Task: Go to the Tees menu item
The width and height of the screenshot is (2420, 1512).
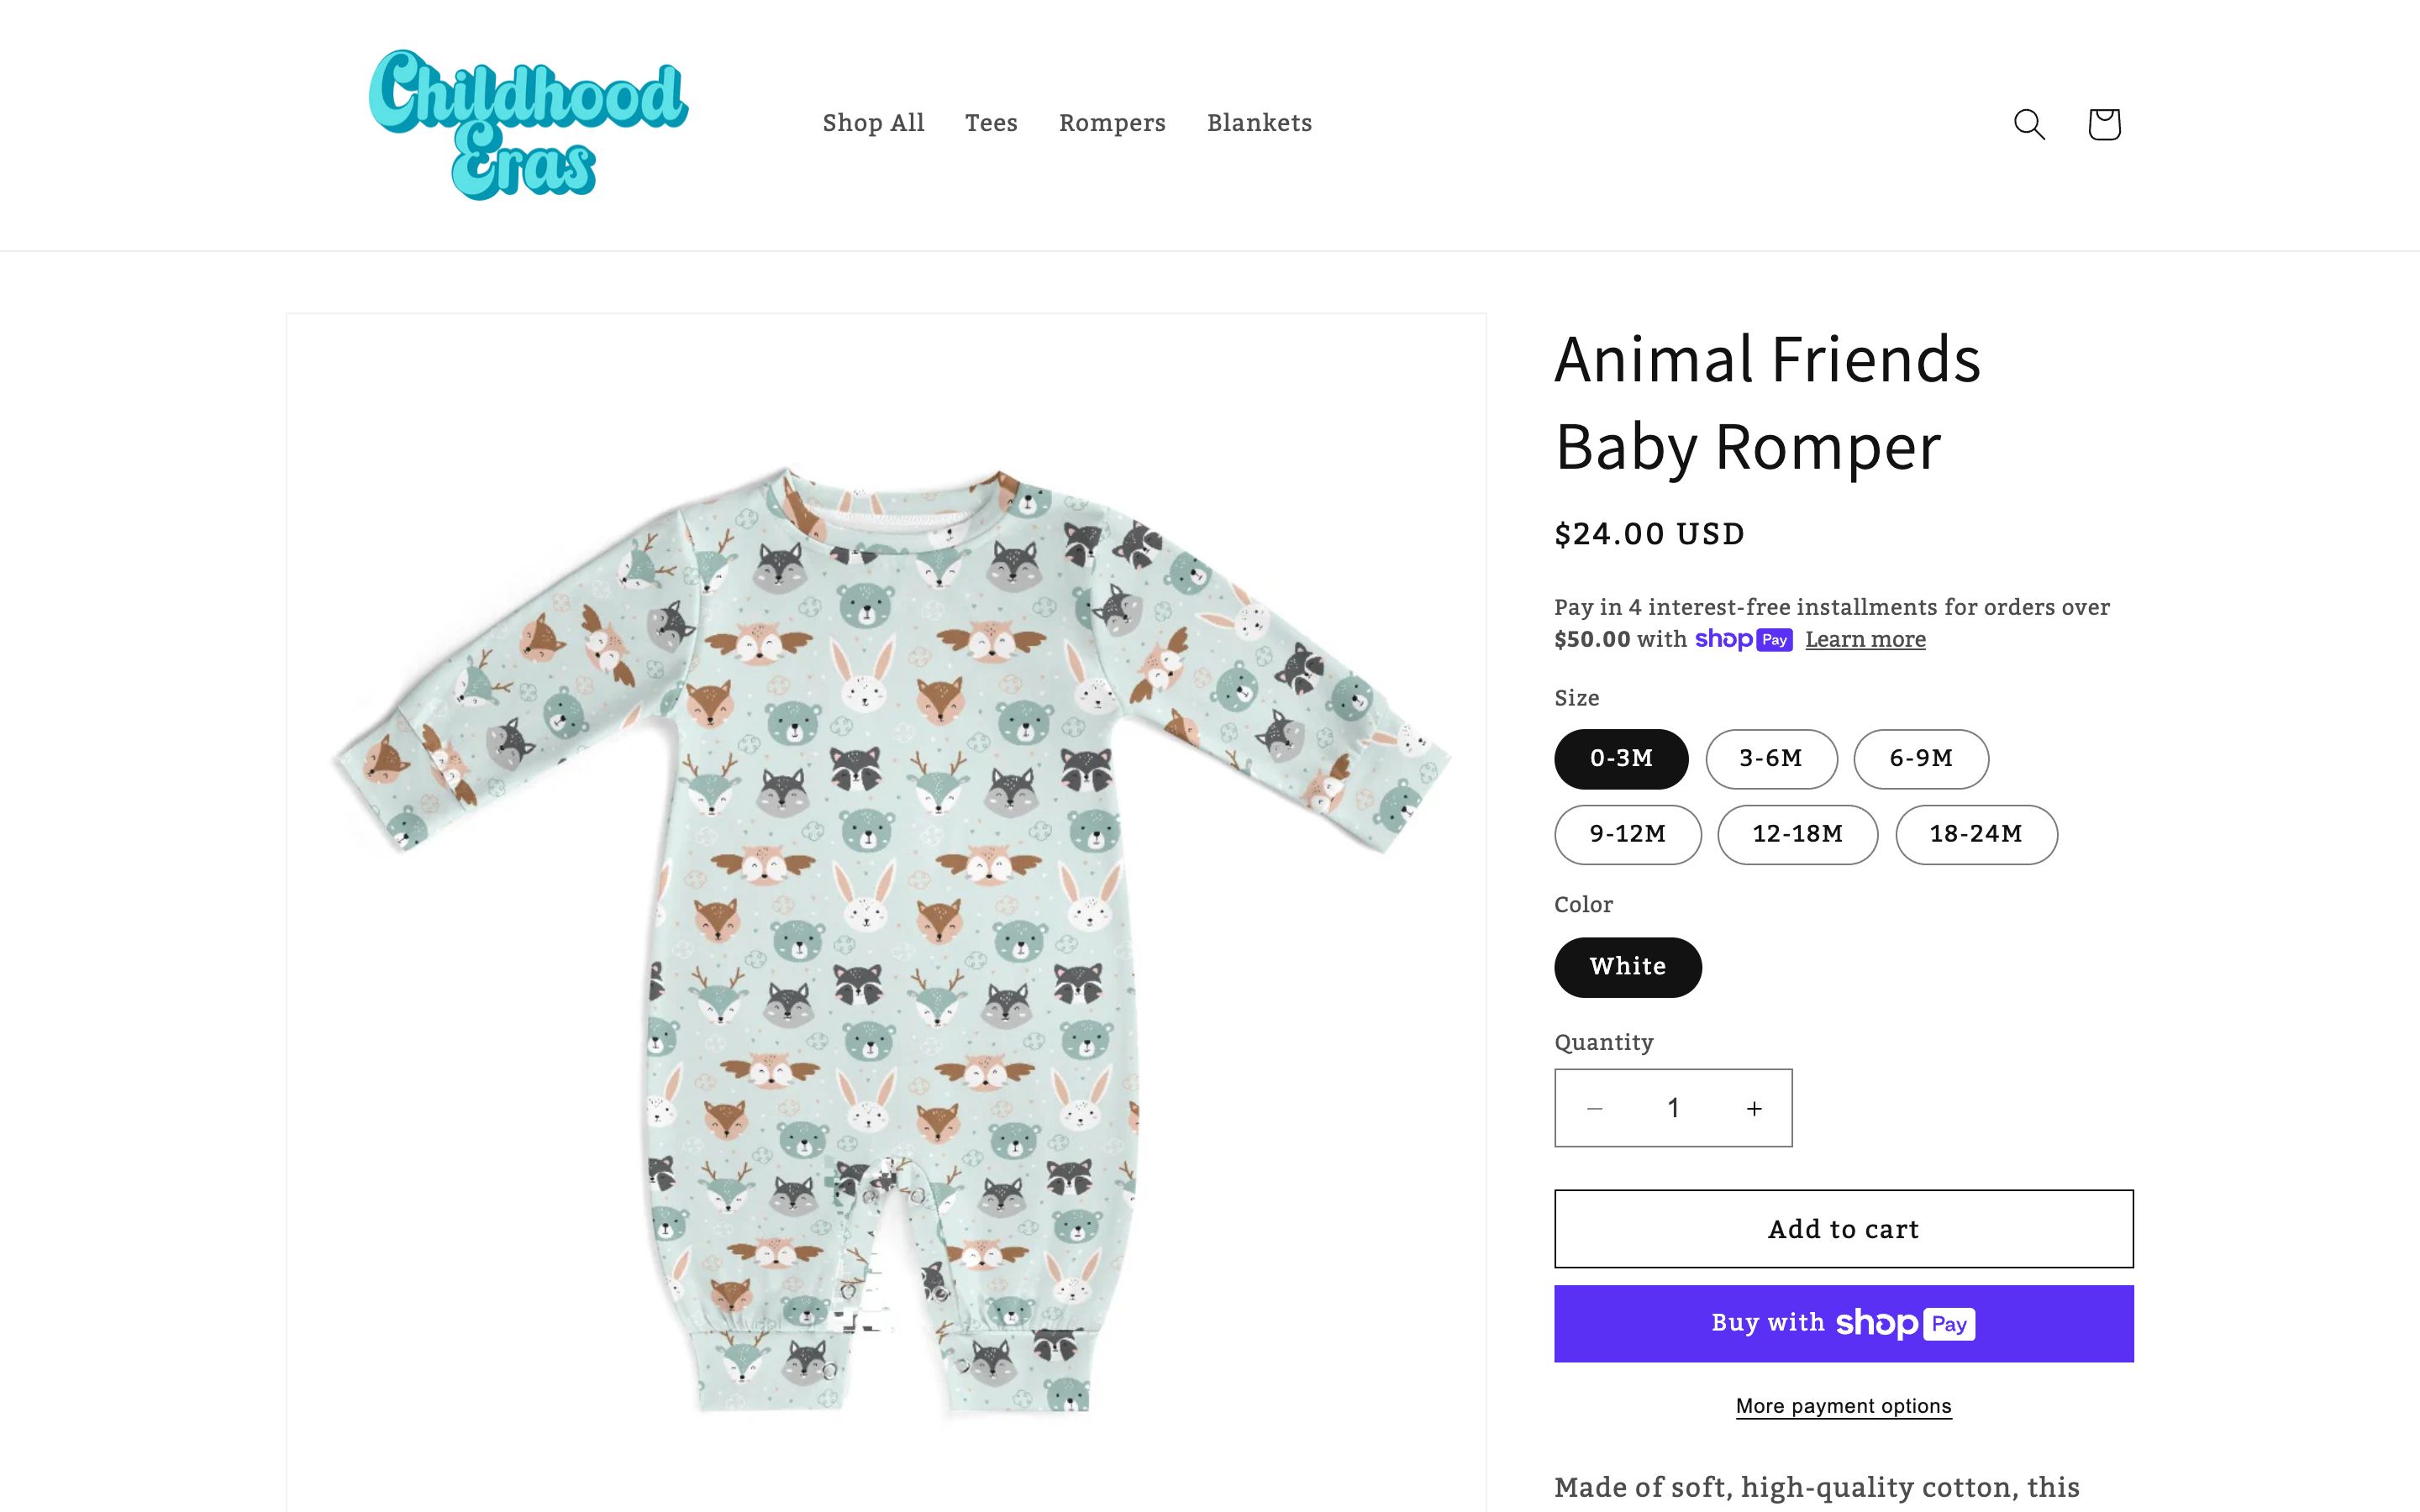Action: coord(991,123)
